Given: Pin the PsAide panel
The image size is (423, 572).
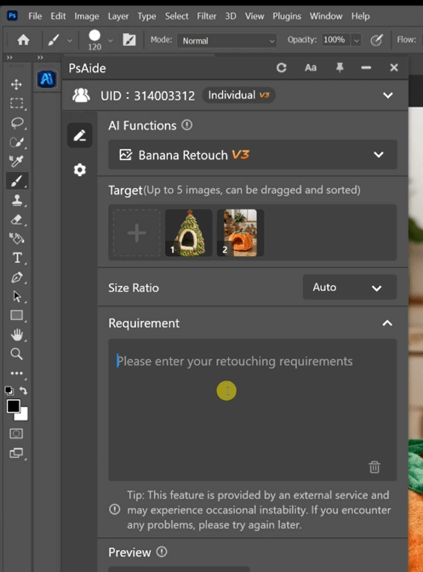Looking at the screenshot, I should (x=340, y=67).
